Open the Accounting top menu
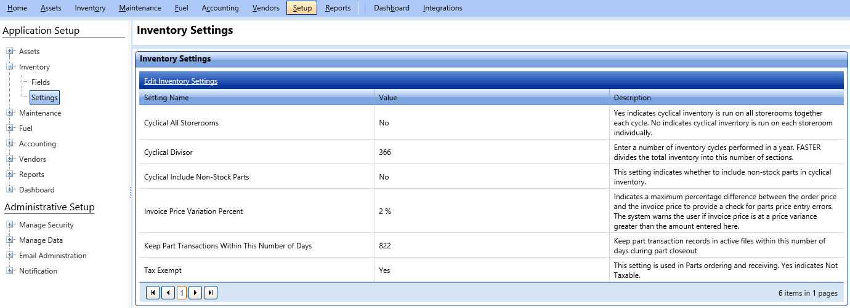This screenshot has width=850, height=308. coord(220,8)
